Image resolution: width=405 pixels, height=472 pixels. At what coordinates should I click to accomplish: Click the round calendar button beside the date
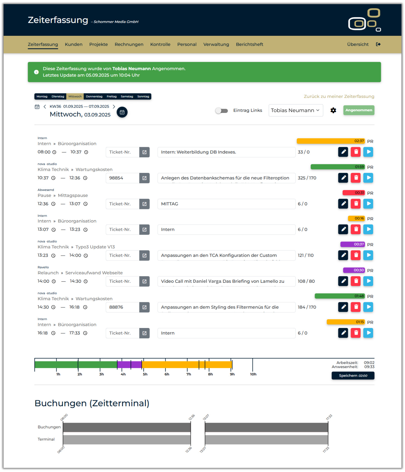[x=122, y=112]
